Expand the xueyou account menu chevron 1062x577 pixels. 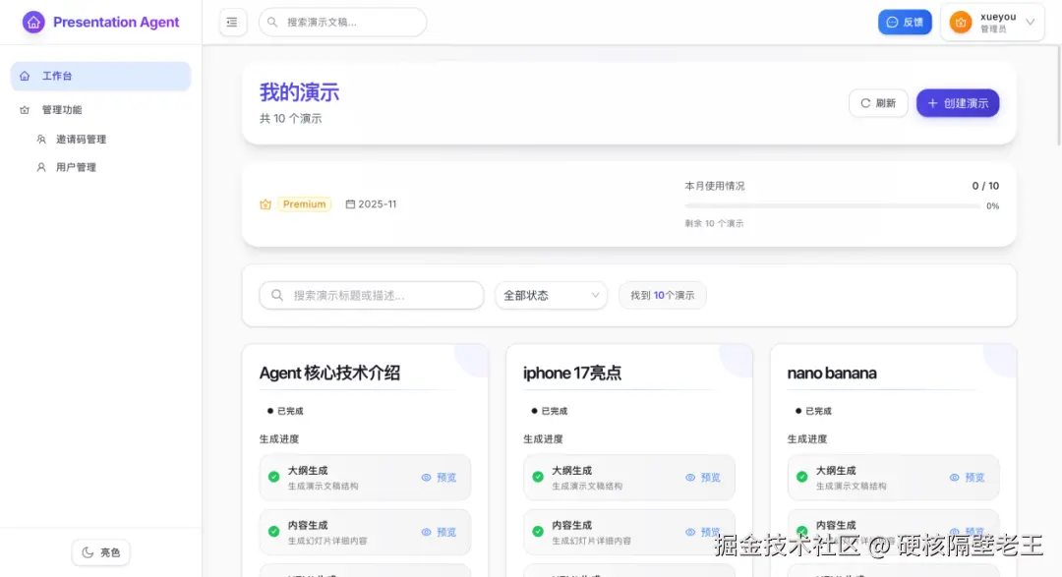tap(1031, 23)
